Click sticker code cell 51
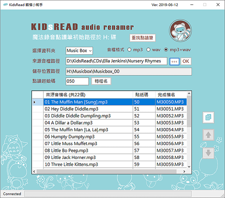Viewport: 225px width, 198px height. (144, 109)
